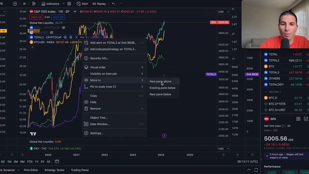Select OTHERS row in watchlist

click(x=286, y=78)
